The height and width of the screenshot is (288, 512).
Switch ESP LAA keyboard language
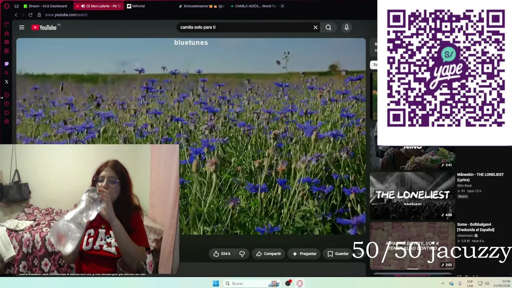[x=470, y=284]
